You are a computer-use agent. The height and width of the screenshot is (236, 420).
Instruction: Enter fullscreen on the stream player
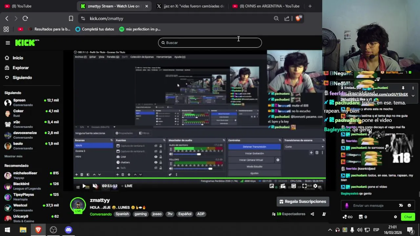click(304, 186)
